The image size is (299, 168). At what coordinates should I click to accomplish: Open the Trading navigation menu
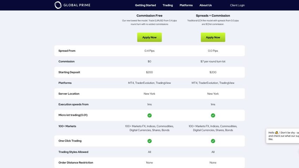168,5
